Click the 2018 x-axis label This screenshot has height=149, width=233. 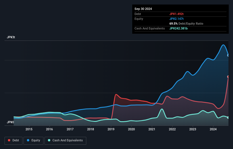pyautogui.click(x=91, y=129)
